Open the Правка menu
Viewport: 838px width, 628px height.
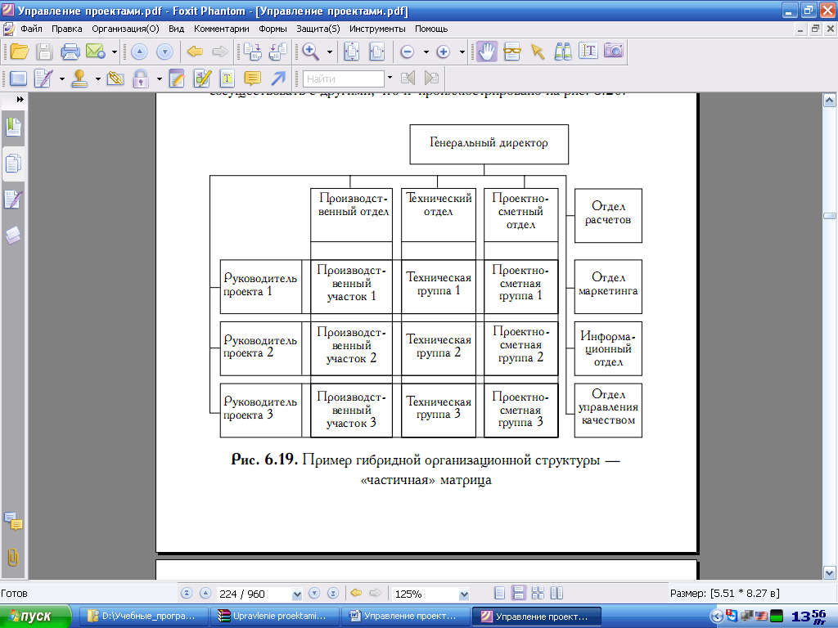(x=67, y=29)
